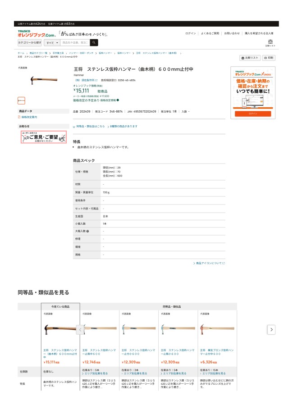
Task: Click the hammer image of ステンレス仮枠ハンマー止類小600
Action: point(179,329)
